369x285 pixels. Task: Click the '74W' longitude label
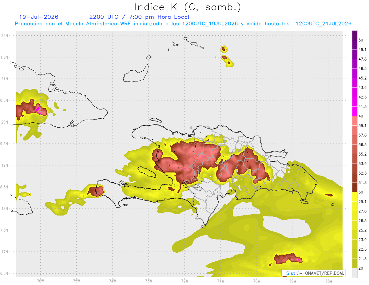point(113,281)
